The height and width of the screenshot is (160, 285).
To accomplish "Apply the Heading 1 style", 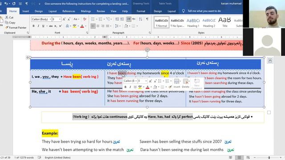I will point(193,22).
